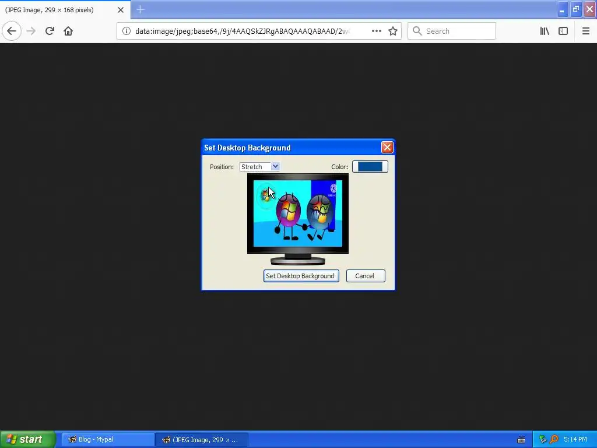Select the JPEG Image 299 × 168 tab
Viewport: 597px width, 448px height.
click(x=65, y=10)
